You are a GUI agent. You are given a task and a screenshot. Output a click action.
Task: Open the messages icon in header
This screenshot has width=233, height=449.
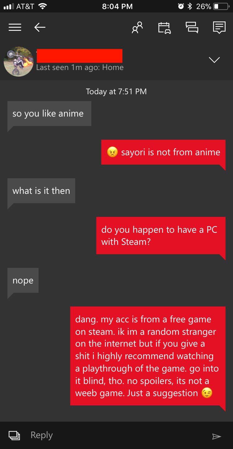pos(219,27)
